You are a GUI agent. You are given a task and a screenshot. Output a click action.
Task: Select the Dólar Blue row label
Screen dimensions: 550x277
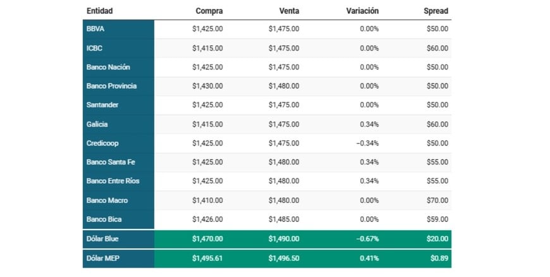coord(102,239)
